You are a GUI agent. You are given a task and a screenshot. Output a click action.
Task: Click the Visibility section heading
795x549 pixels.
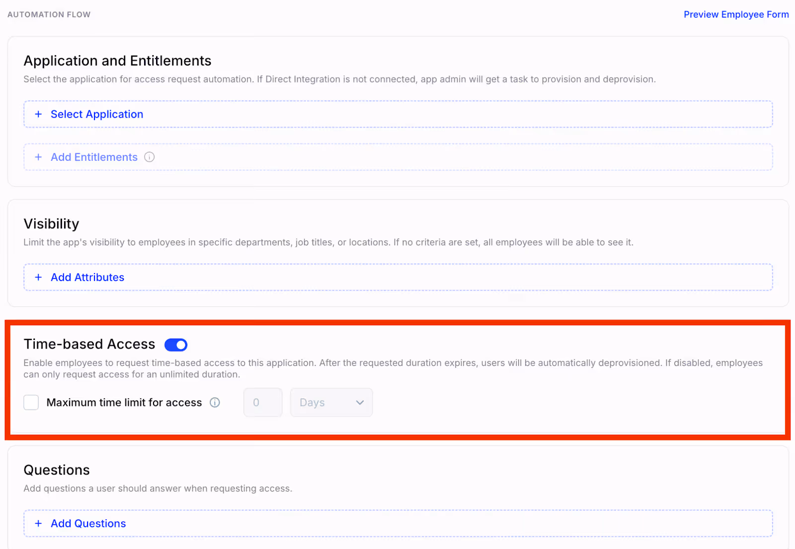(51, 224)
